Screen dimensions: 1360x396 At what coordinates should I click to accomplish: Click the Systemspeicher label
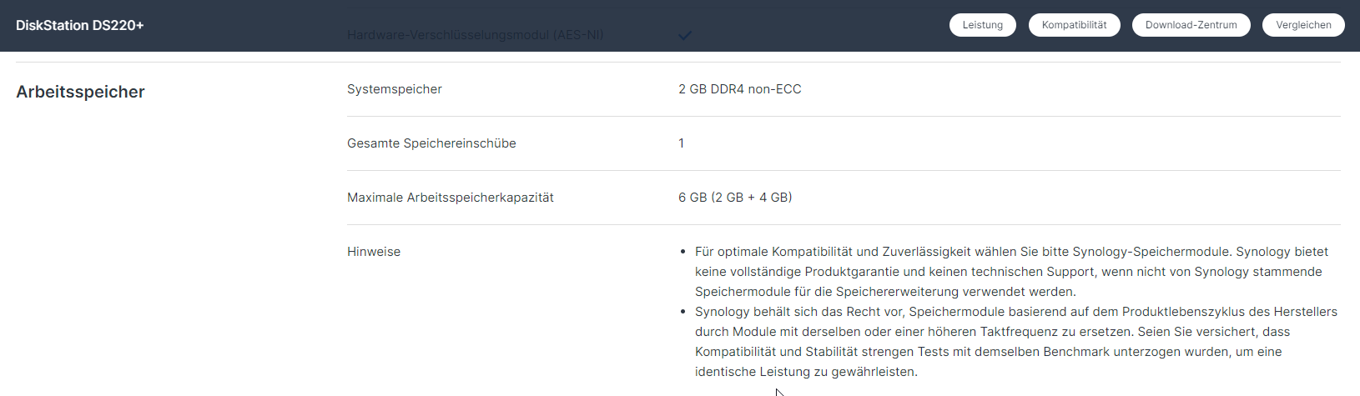click(x=395, y=89)
